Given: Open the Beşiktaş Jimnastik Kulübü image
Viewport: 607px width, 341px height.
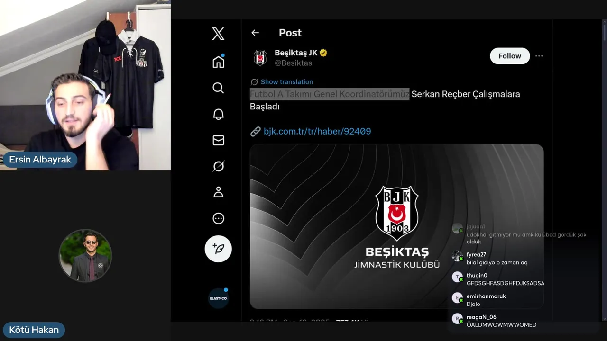Looking at the screenshot, I should [396, 226].
